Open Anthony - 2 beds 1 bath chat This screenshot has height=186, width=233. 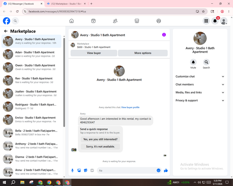click(x=31, y=146)
